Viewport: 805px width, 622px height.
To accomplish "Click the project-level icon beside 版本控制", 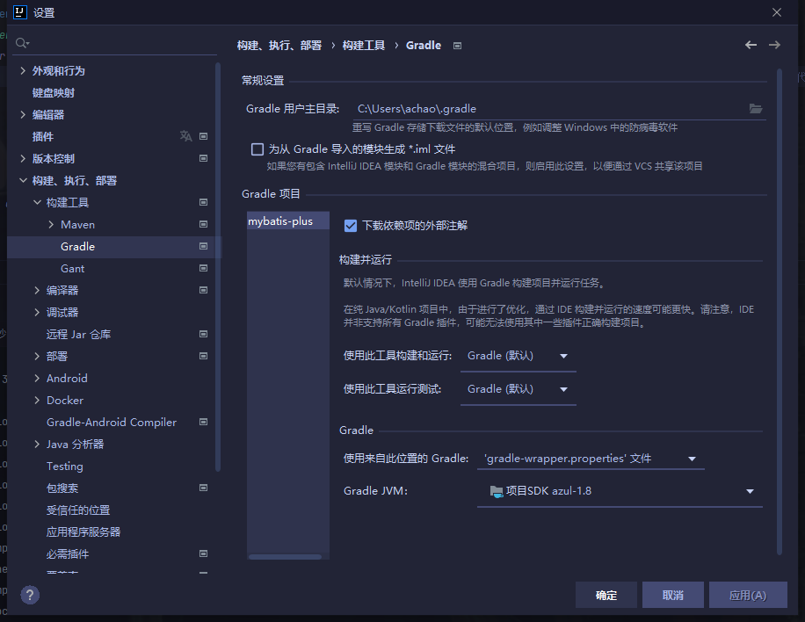I will click(203, 159).
